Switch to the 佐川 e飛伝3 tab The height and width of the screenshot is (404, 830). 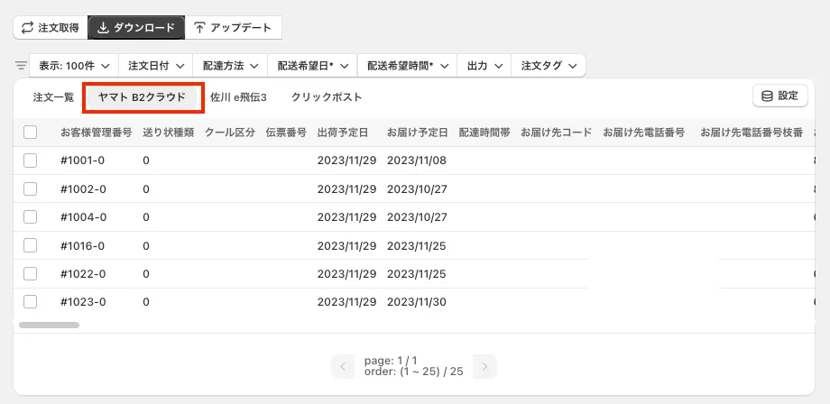click(238, 97)
